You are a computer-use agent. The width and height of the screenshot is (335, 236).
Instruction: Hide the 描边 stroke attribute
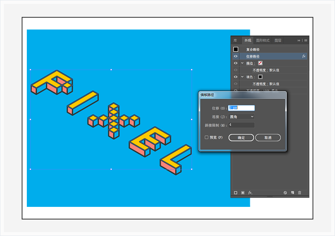pyautogui.click(x=236, y=63)
